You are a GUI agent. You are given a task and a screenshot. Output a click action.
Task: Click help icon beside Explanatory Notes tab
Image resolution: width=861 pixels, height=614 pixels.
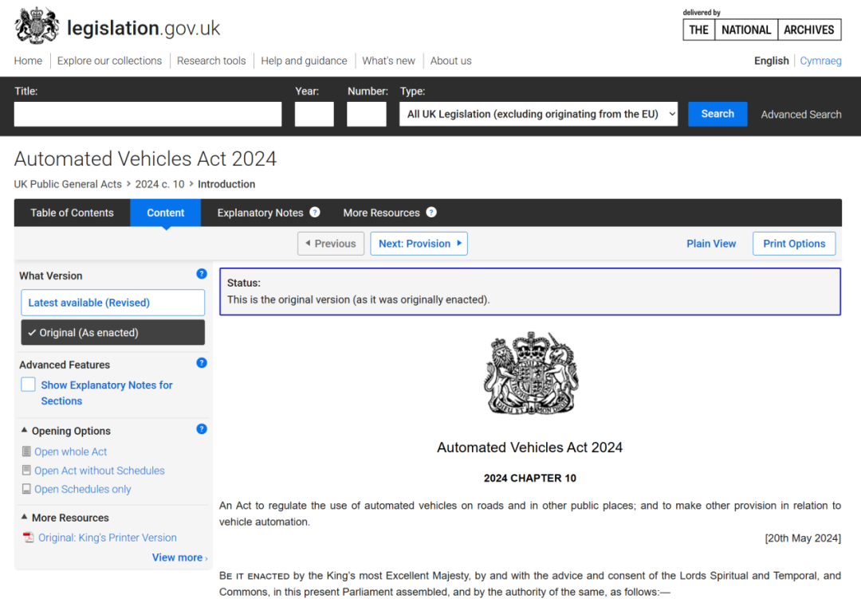point(315,213)
